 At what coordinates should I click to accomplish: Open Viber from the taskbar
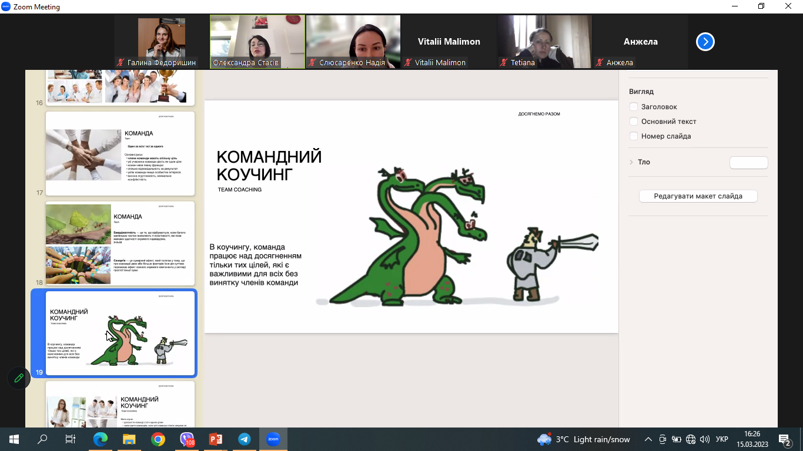pyautogui.click(x=187, y=439)
